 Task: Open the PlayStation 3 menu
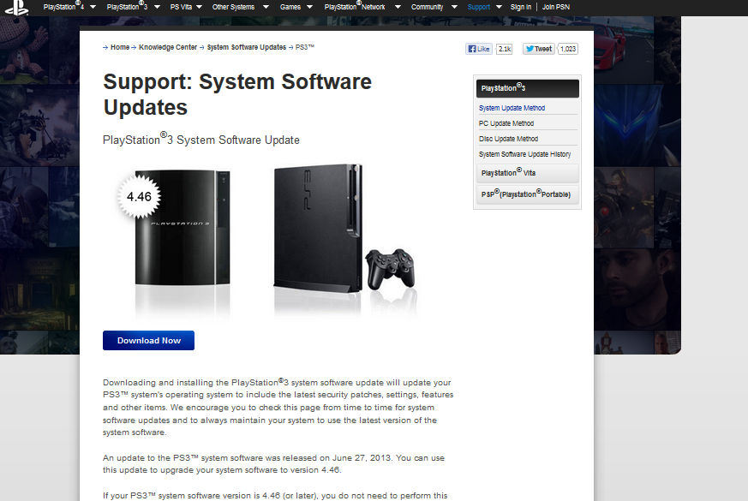127,7
